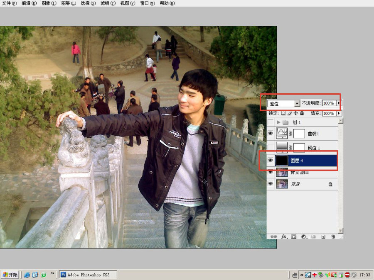Open the 滤镜 menu
374x280 pixels.
coord(108,3)
